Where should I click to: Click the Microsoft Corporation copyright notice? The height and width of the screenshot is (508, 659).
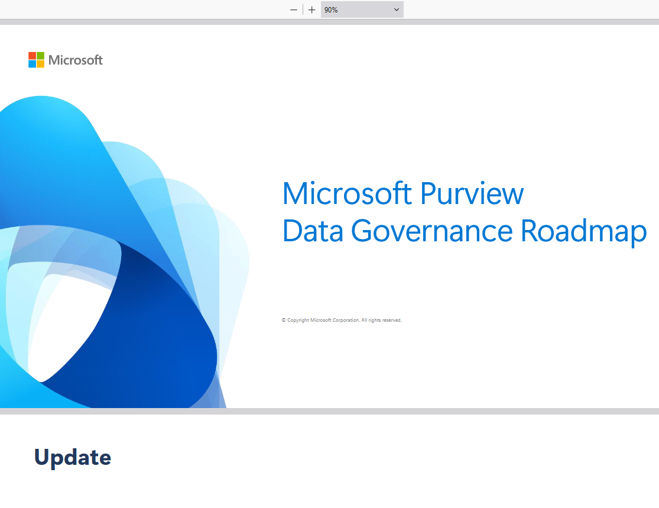(x=342, y=320)
